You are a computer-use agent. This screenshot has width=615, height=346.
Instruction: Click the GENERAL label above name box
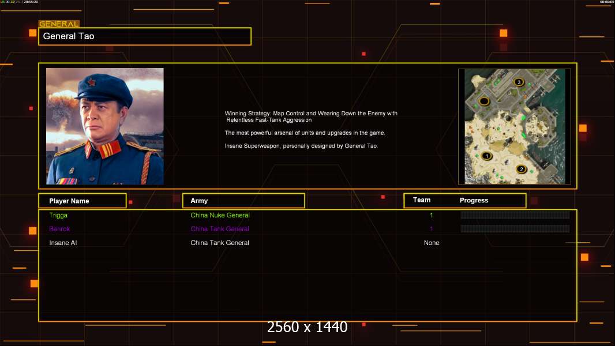coord(59,24)
